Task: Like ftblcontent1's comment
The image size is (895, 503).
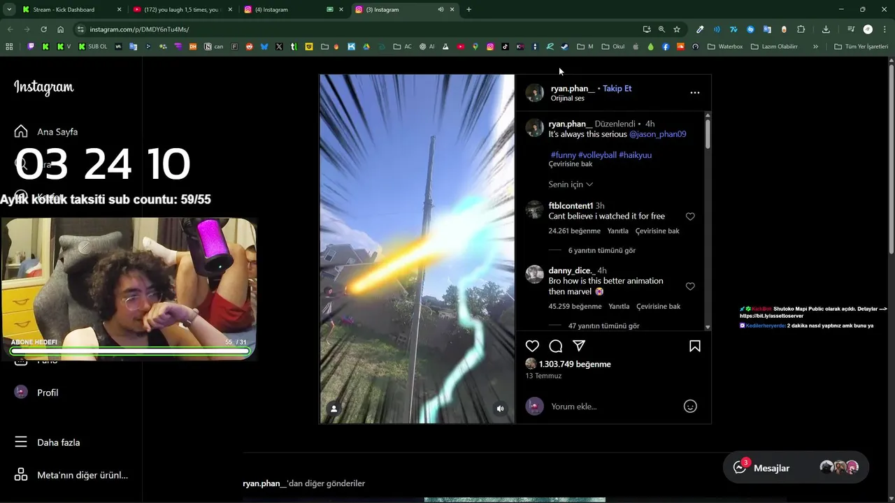Action: click(x=690, y=217)
